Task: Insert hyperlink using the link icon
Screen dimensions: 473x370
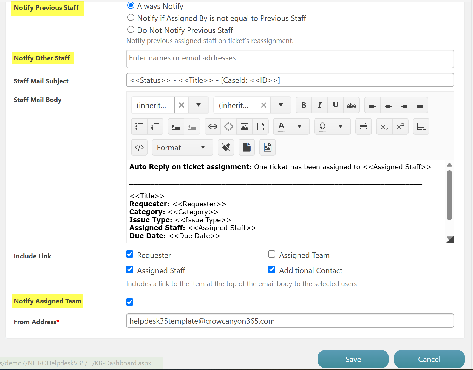Action: (x=213, y=126)
